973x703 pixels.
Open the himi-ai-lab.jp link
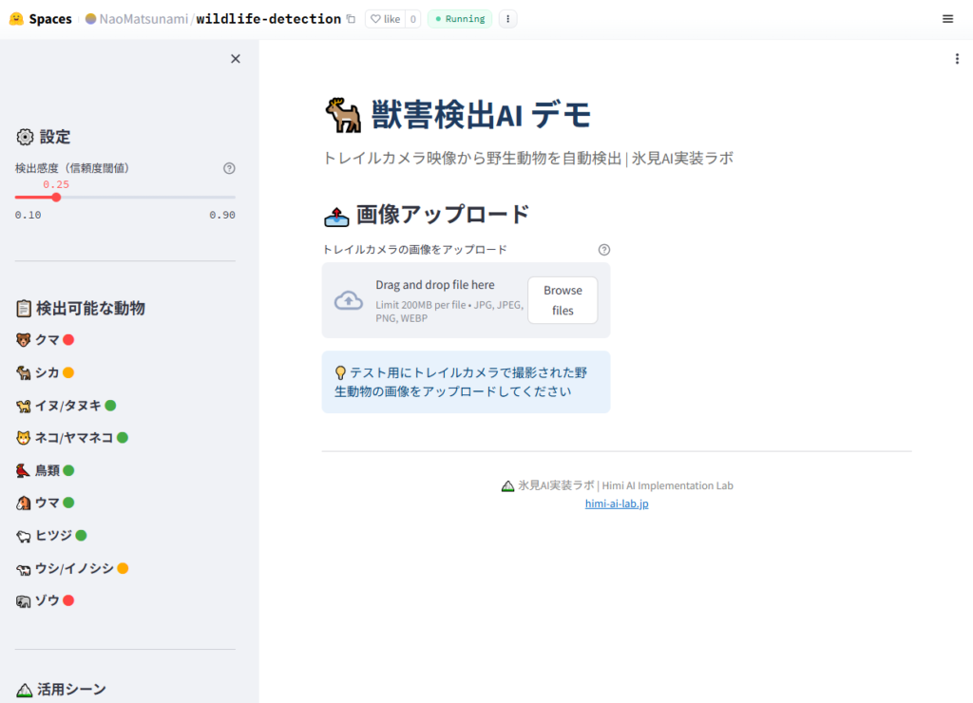617,503
